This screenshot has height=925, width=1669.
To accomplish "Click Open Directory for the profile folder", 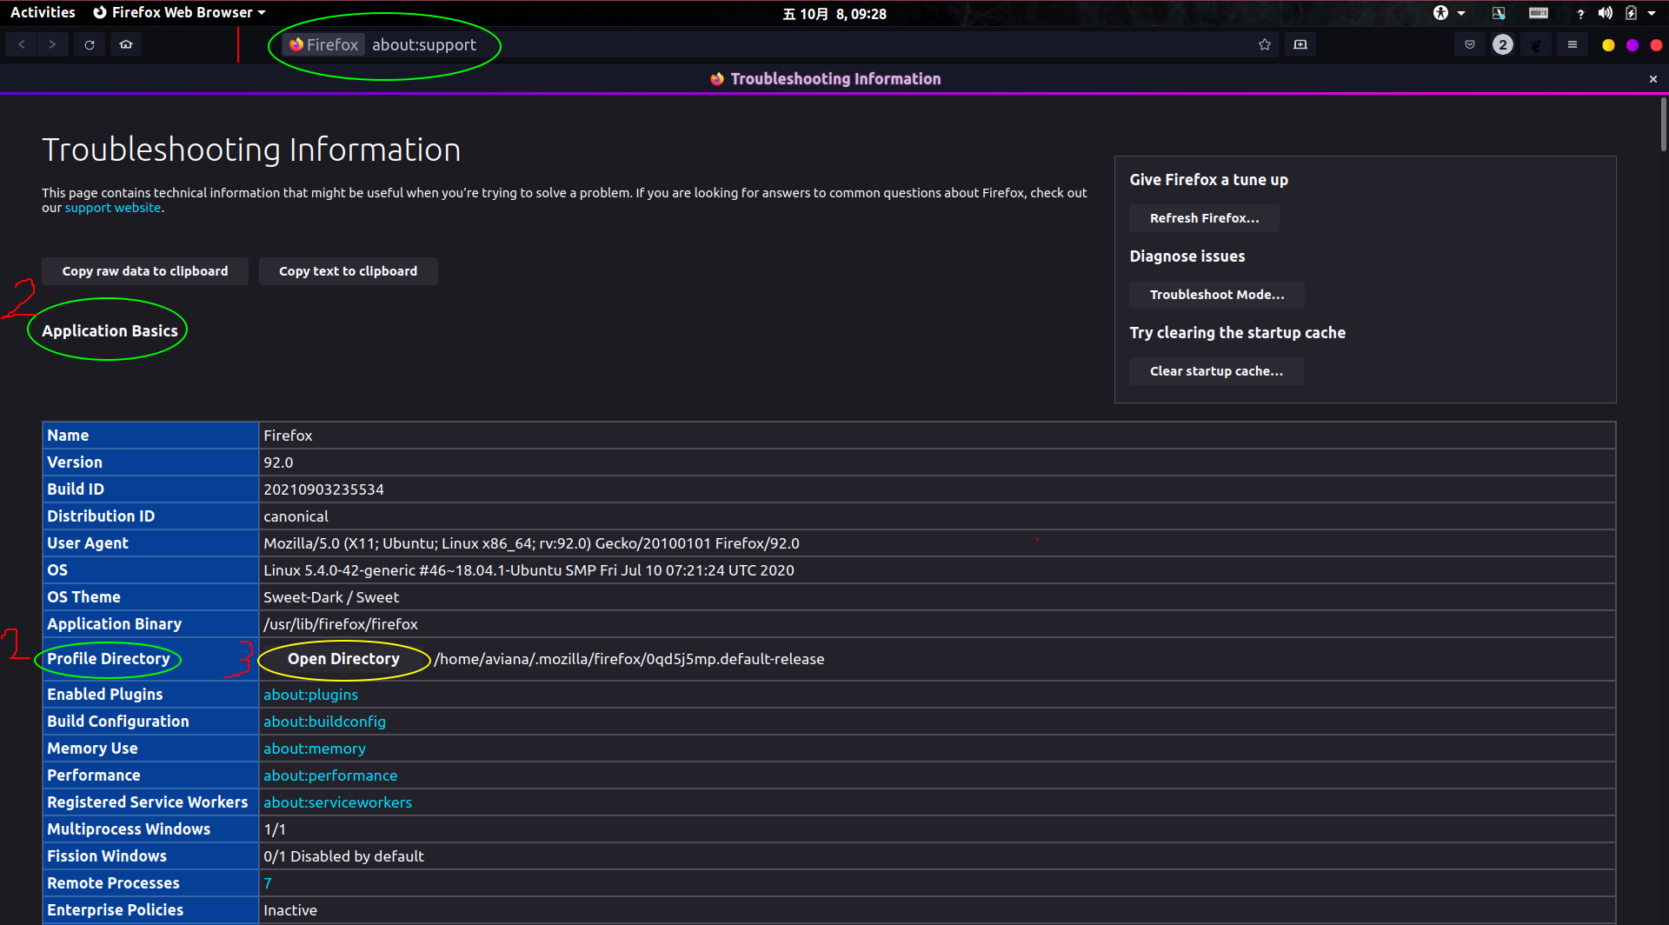I will point(343,659).
